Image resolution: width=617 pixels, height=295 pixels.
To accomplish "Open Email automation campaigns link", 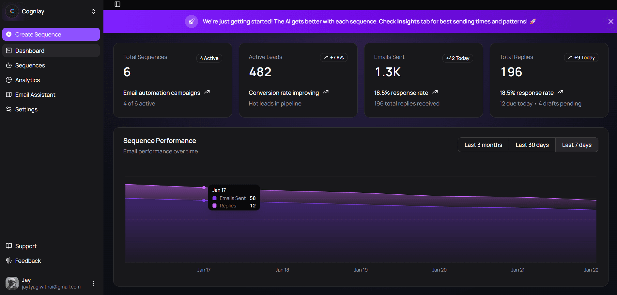I will (162, 92).
